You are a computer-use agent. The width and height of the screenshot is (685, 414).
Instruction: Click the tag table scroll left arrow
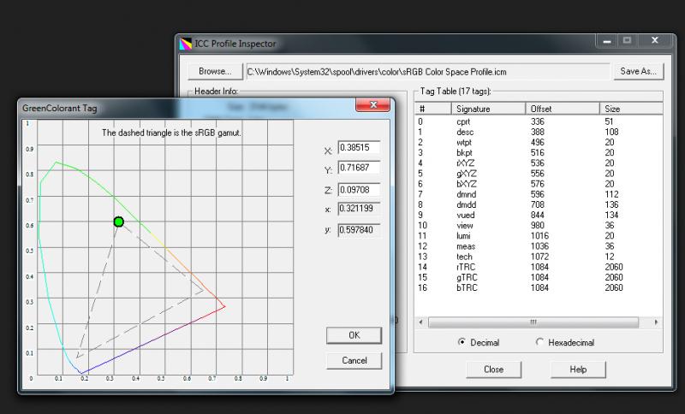(x=420, y=322)
